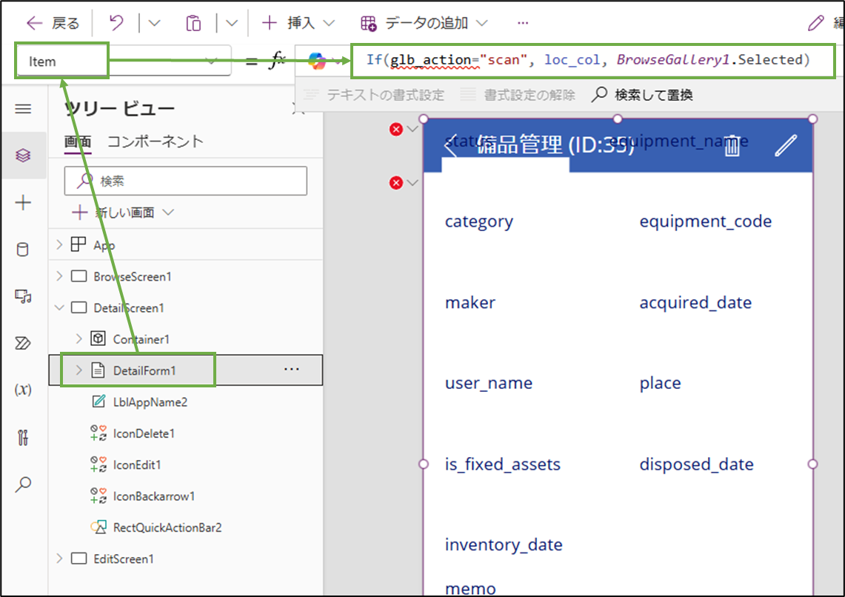
Task: Collapse the DetailScreen1 node
Action: (x=59, y=307)
